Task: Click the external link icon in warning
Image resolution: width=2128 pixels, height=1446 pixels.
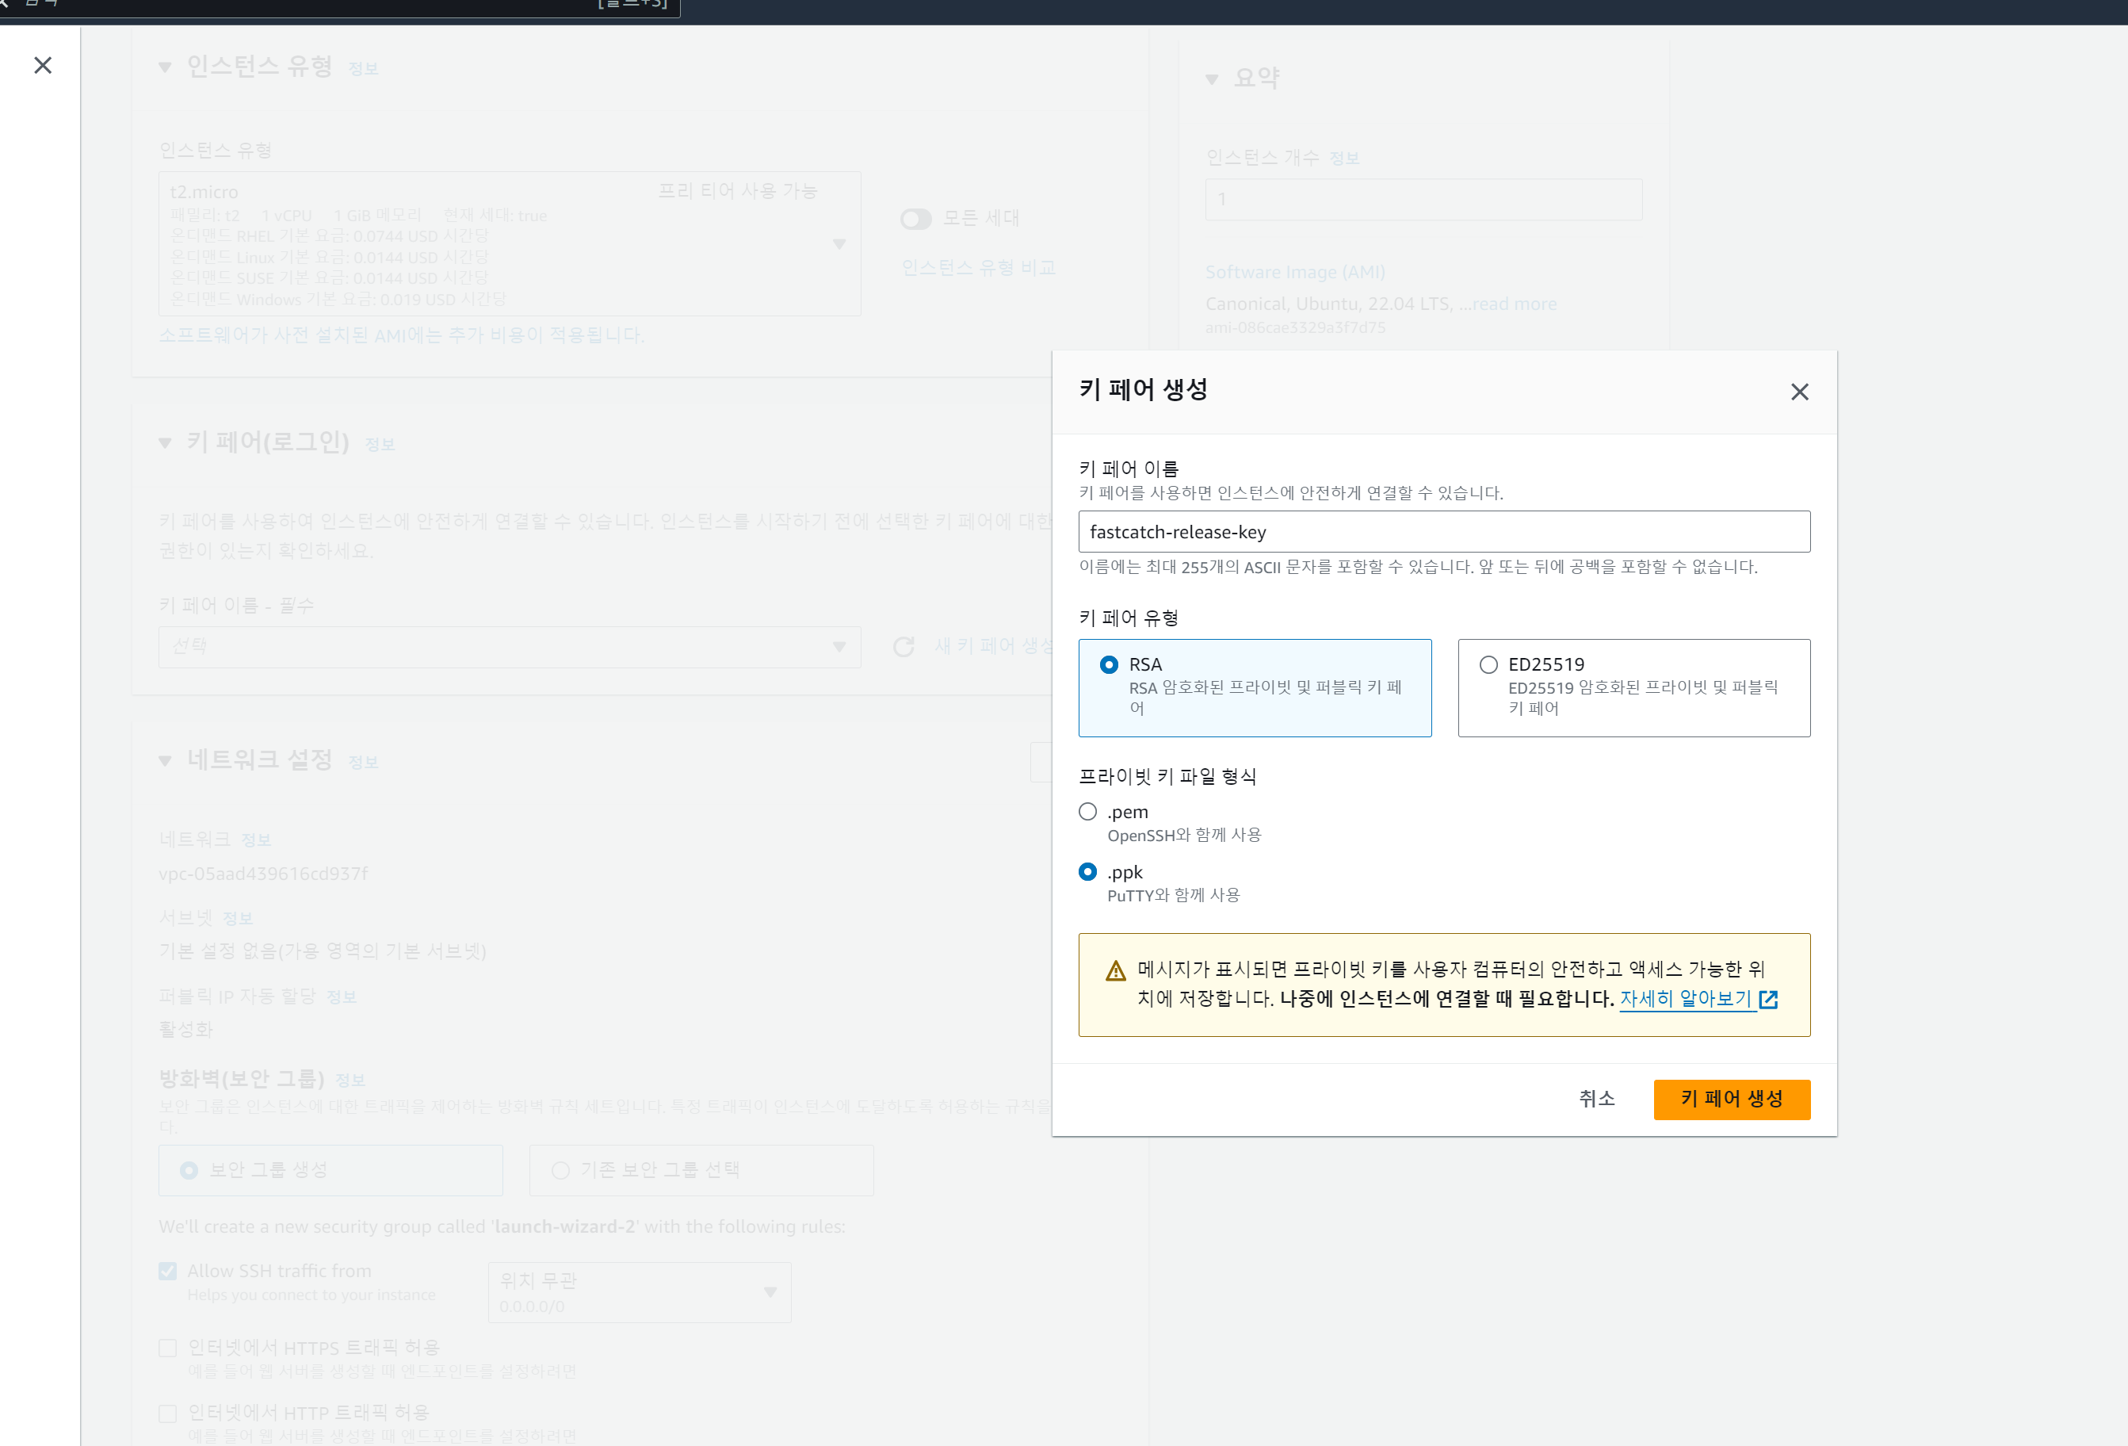Action: tap(1768, 999)
